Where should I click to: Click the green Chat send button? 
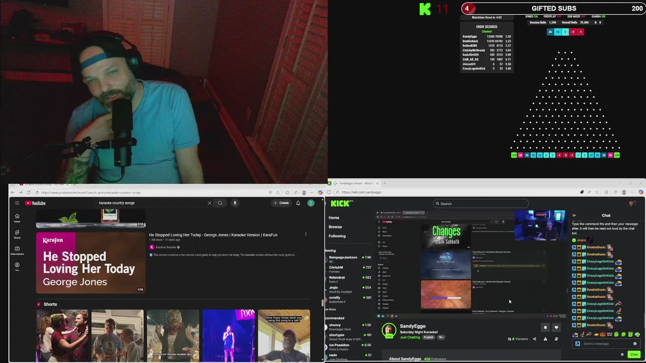634,354
